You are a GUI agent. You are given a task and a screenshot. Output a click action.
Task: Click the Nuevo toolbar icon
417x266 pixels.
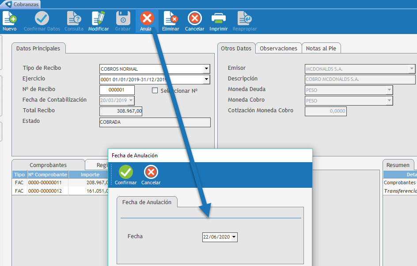(9, 19)
